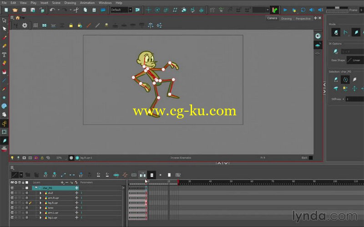364x227 pixels.
Task: Expand the leg.R.upr layer
Action: pos(40,203)
